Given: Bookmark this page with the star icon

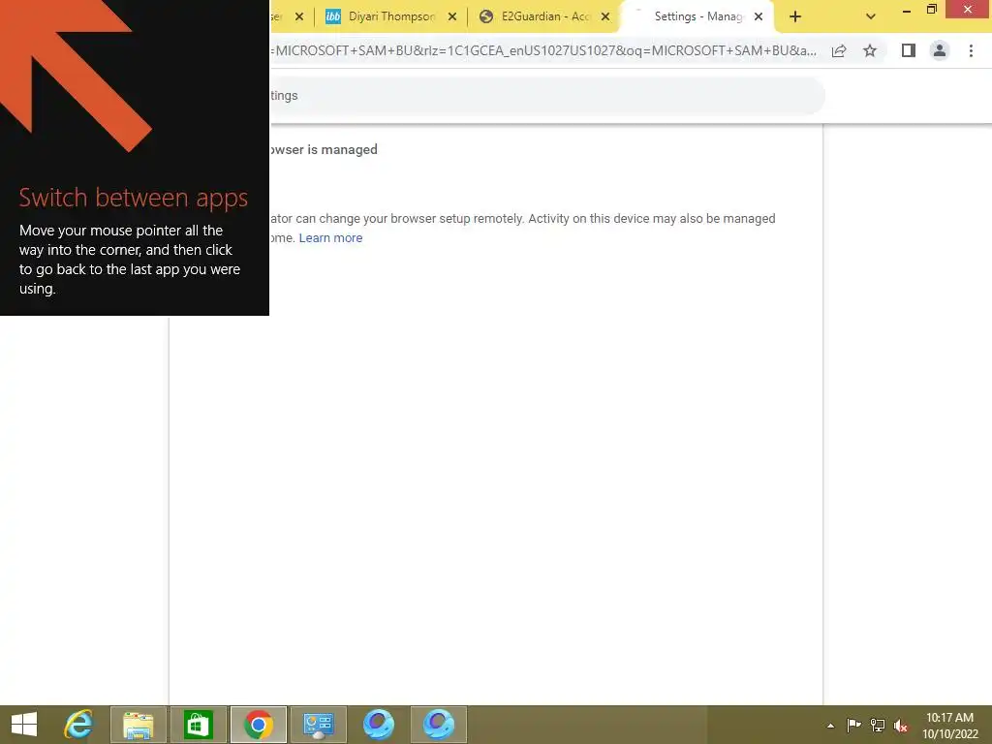Looking at the screenshot, I should point(870,50).
